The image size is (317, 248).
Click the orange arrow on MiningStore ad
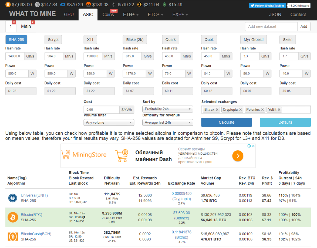click(x=238, y=156)
